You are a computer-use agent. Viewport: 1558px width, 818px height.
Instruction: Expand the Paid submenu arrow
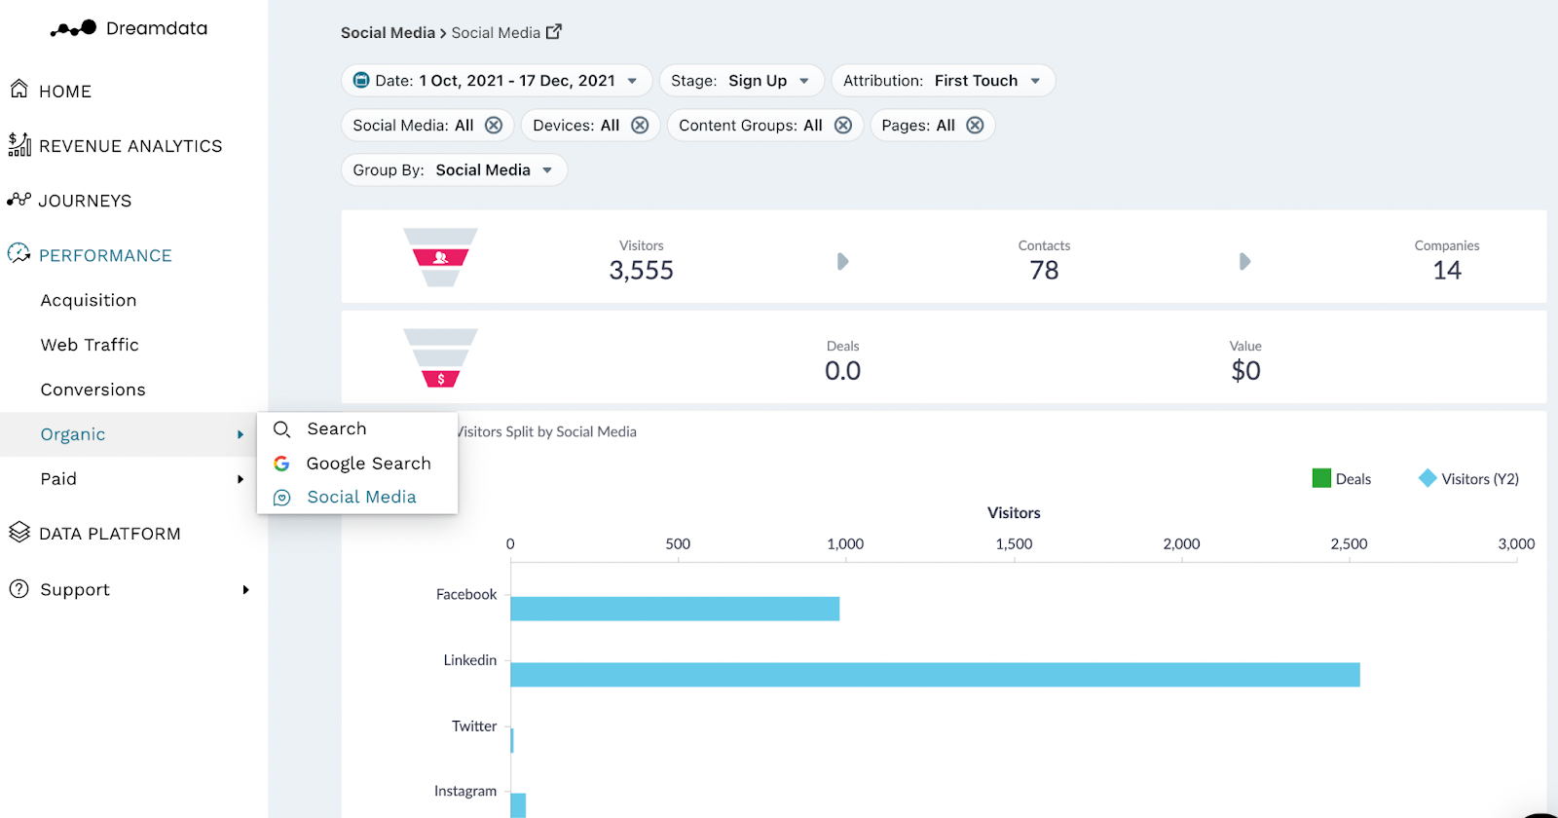pos(241,479)
